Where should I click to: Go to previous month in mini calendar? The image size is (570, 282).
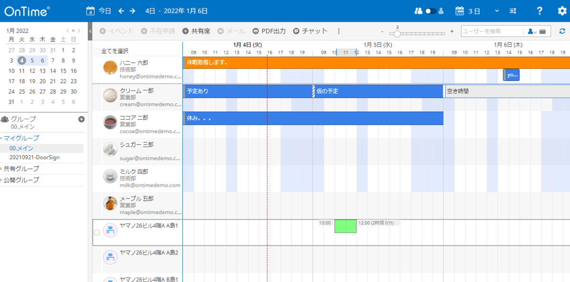(x=68, y=31)
